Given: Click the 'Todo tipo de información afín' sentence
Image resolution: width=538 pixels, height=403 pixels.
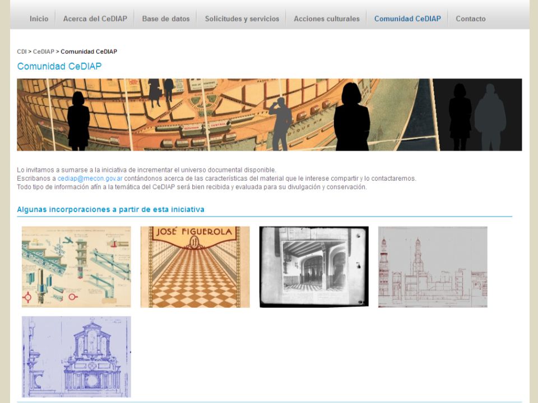Looking at the screenshot, I should point(192,187).
